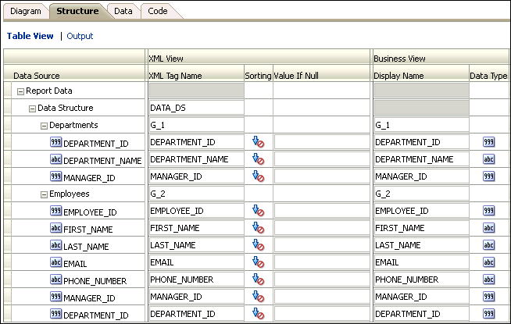The image size is (511, 324).
Task: Click abc icon beside DEPARTMENT_NAME data source
Action: point(55,159)
